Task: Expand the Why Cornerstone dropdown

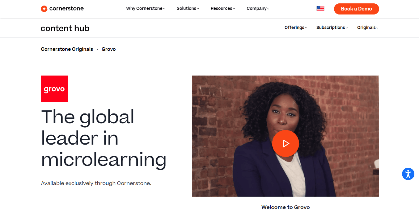Action: pos(145,8)
